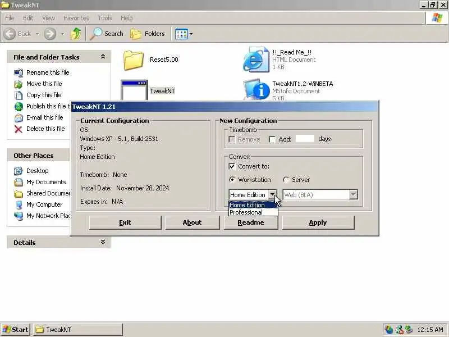
Task: Open the Help menu
Action: [127, 18]
